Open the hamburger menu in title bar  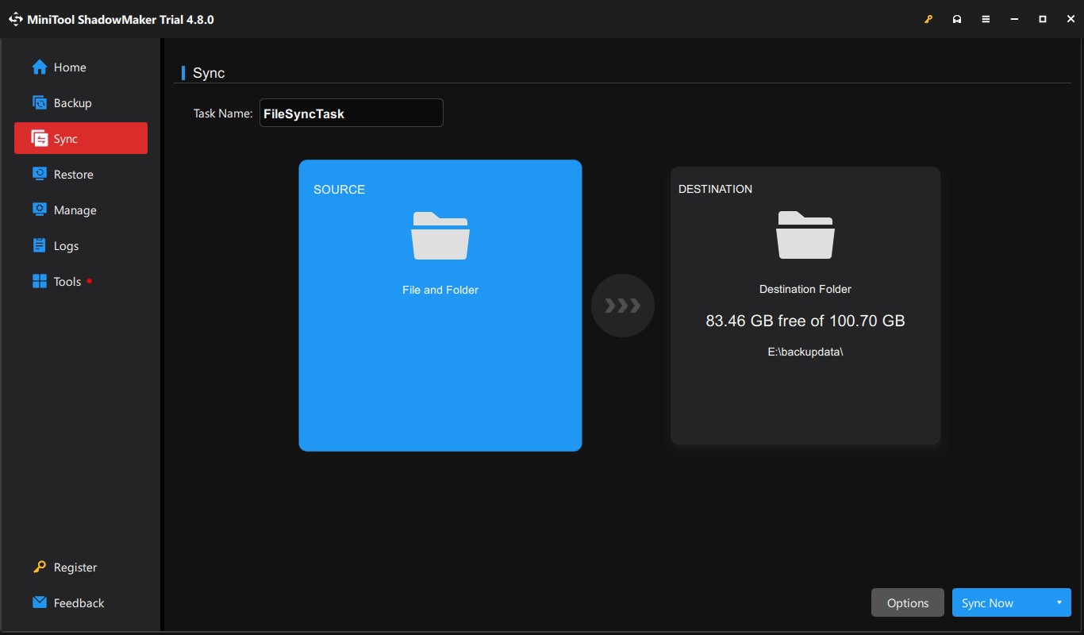986,18
